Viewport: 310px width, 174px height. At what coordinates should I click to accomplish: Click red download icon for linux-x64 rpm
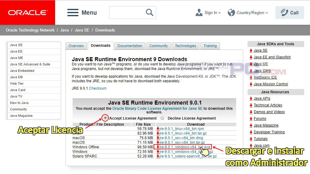[158, 129]
